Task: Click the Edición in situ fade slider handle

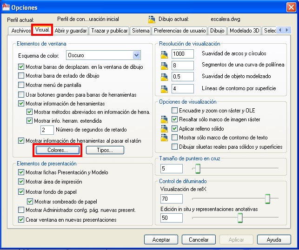Action: [x=240, y=218]
